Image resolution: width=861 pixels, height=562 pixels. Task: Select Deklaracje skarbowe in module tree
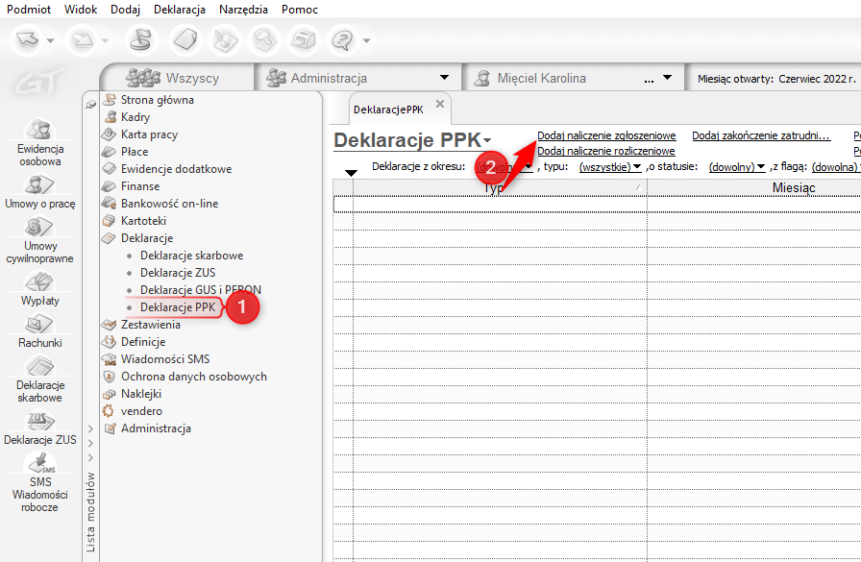pyautogui.click(x=191, y=256)
